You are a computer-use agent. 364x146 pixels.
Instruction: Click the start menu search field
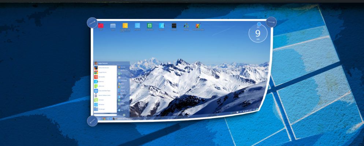[105, 115]
